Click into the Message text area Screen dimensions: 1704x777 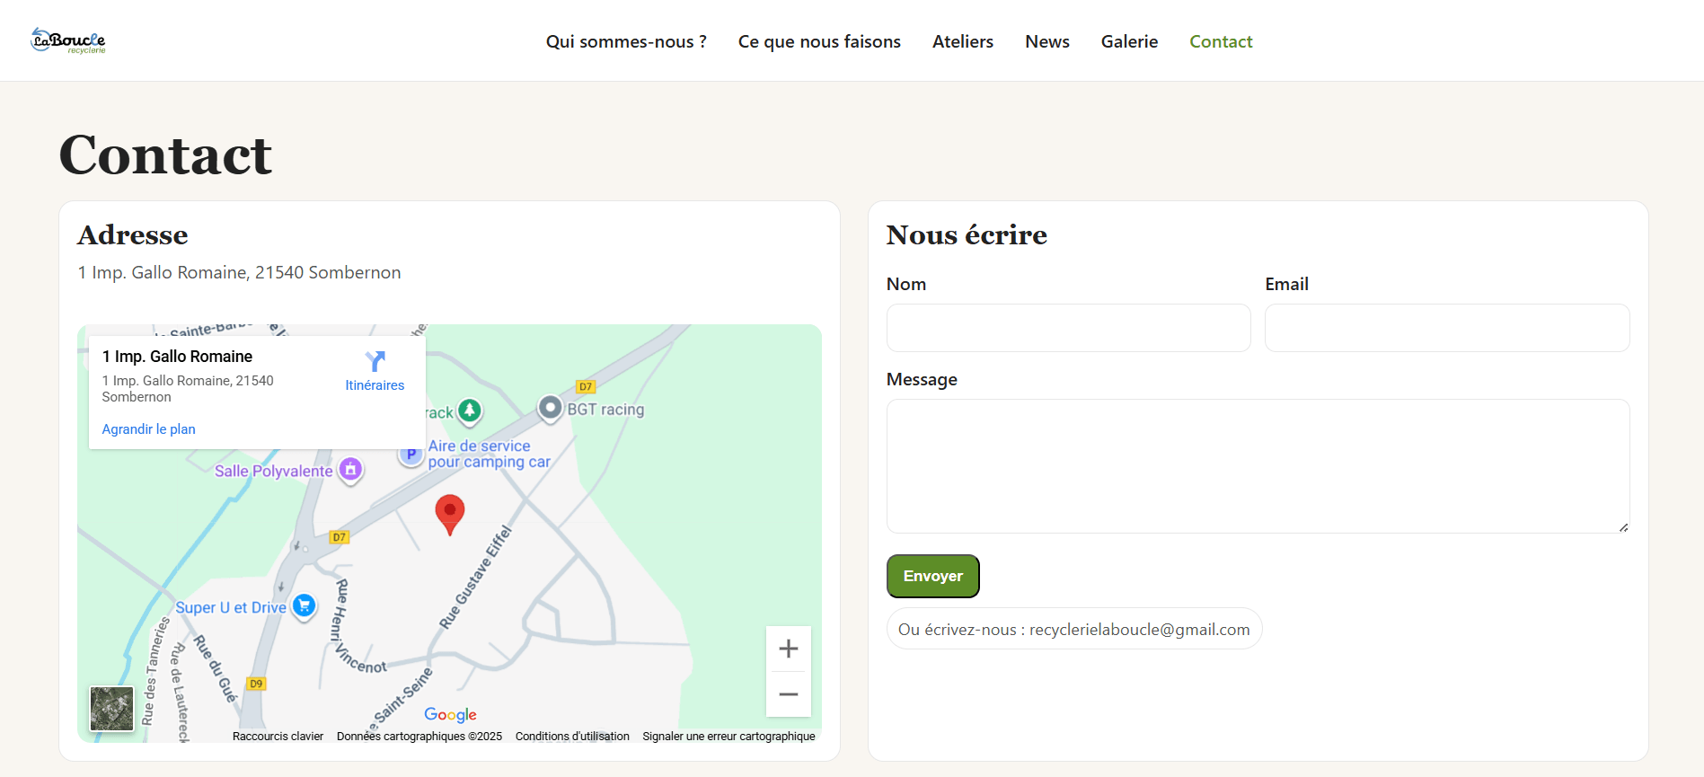1258,466
